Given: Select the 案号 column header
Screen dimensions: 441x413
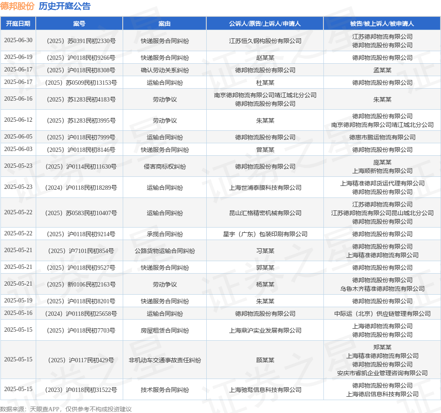Looking at the screenshot, I should click(79, 24).
